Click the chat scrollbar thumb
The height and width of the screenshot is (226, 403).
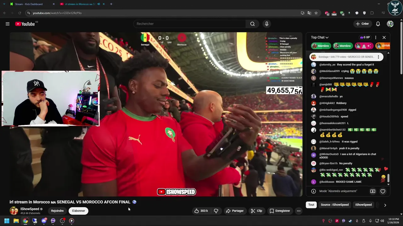388,178
